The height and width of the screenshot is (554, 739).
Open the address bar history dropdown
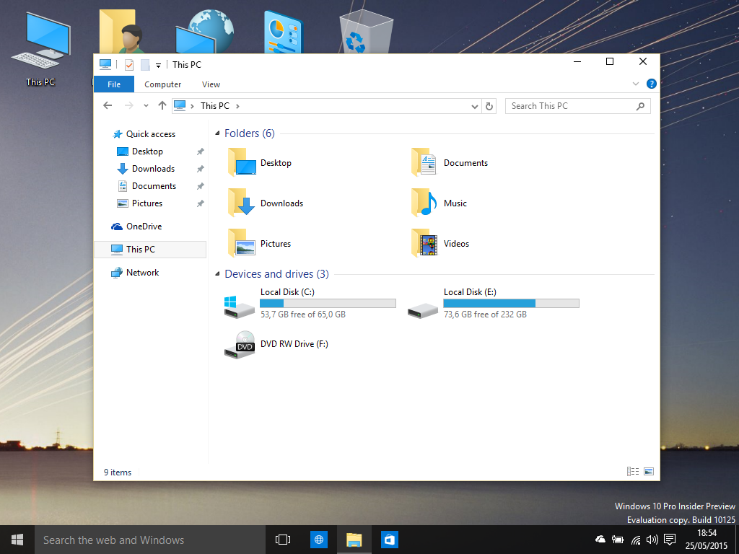pyautogui.click(x=475, y=107)
